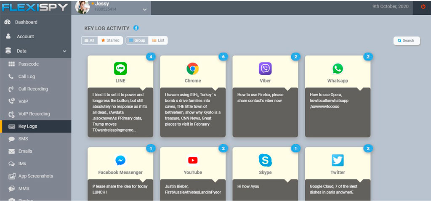431x201 pixels.
Task: Click the YouTube card count badge
Action: click(x=223, y=148)
